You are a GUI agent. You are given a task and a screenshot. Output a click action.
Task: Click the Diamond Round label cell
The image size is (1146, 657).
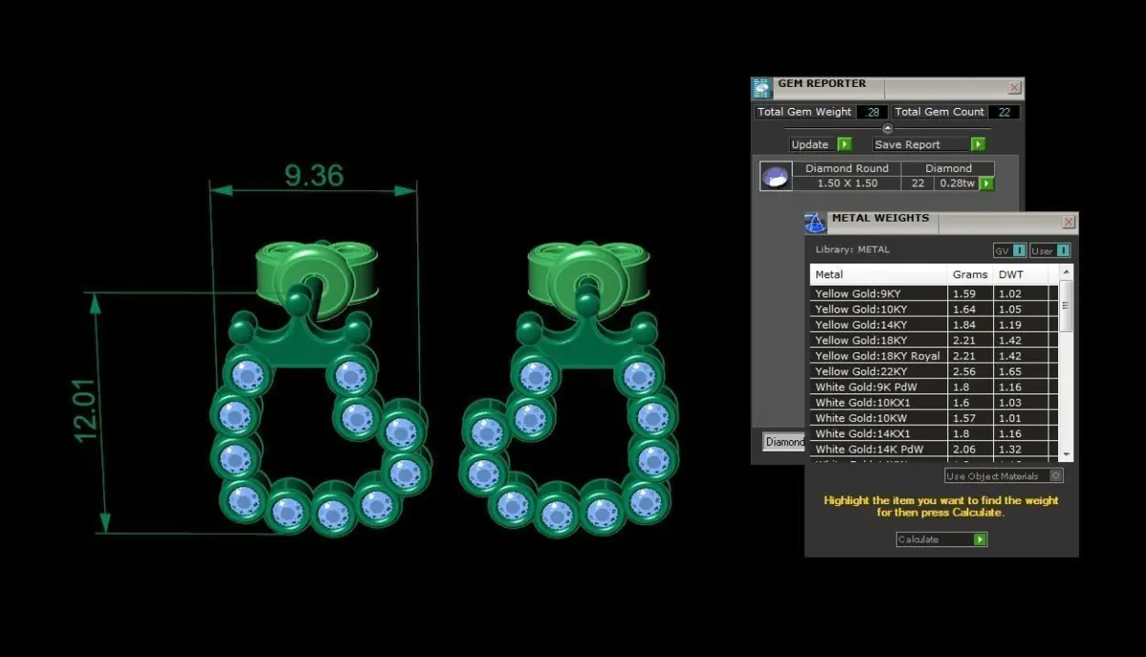pyautogui.click(x=847, y=169)
